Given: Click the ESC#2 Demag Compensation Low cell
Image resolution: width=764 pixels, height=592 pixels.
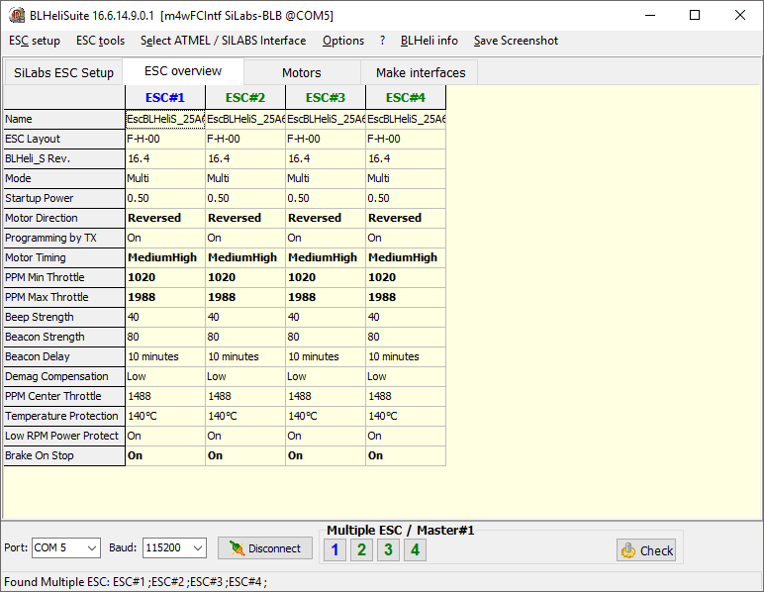Looking at the screenshot, I should coord(245,376).
